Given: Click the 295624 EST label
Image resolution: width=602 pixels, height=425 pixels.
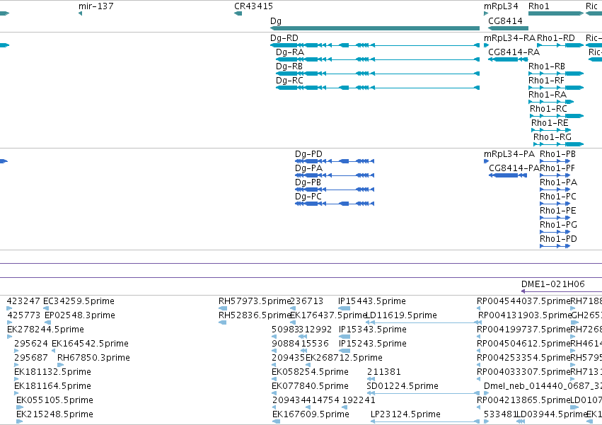Looking at the screenshot, I should point(31,344).
